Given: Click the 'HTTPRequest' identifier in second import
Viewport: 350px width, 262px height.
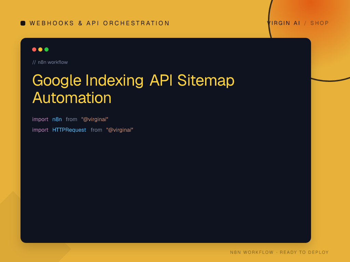Looking at the screenshot, I should 69,130.
